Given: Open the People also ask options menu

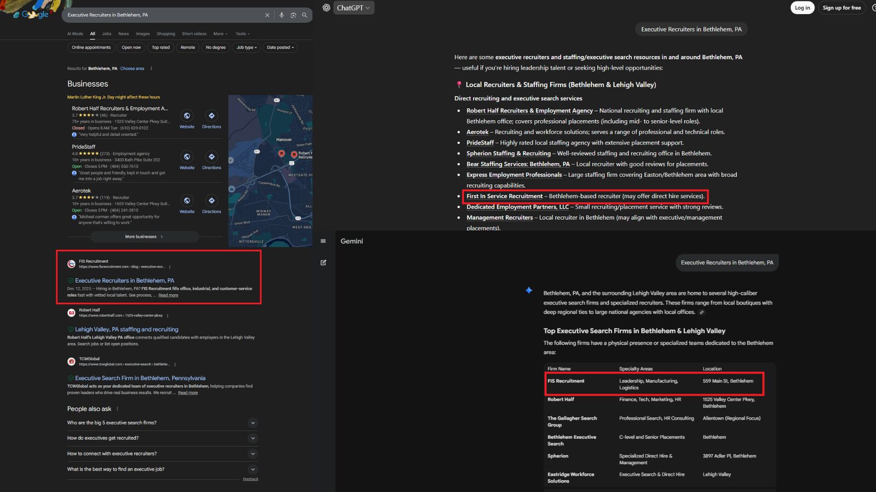Looking at the screenshot, I should pyautogui.click(x=117, y=409).
